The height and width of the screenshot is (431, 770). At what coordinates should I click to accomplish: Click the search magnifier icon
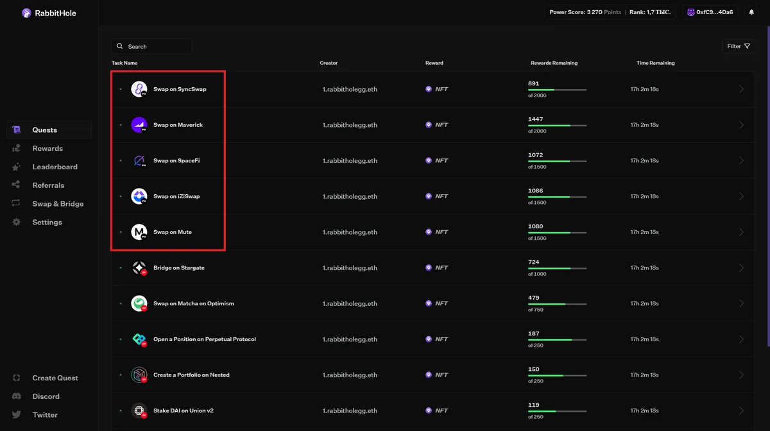click(x=120, y=46)
